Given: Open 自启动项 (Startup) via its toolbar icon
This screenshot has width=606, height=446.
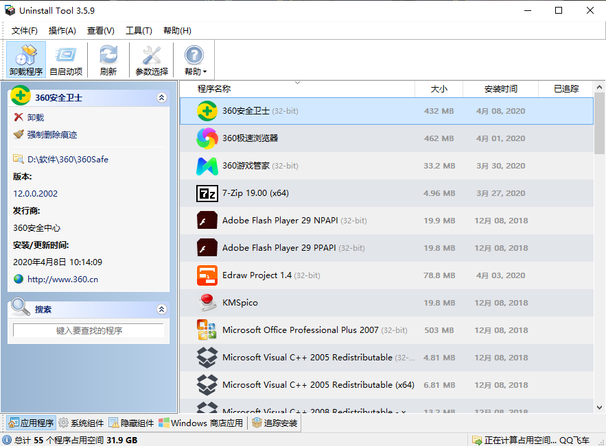Looking at the screenshot, I should pyautogui.click(x=66, y=60).
